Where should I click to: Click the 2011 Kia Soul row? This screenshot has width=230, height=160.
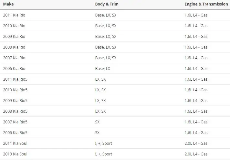(115, 143)
